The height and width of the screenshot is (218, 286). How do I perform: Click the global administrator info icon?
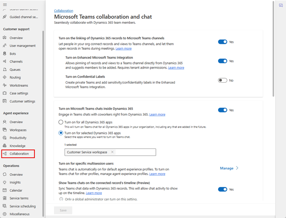(61, 199)
